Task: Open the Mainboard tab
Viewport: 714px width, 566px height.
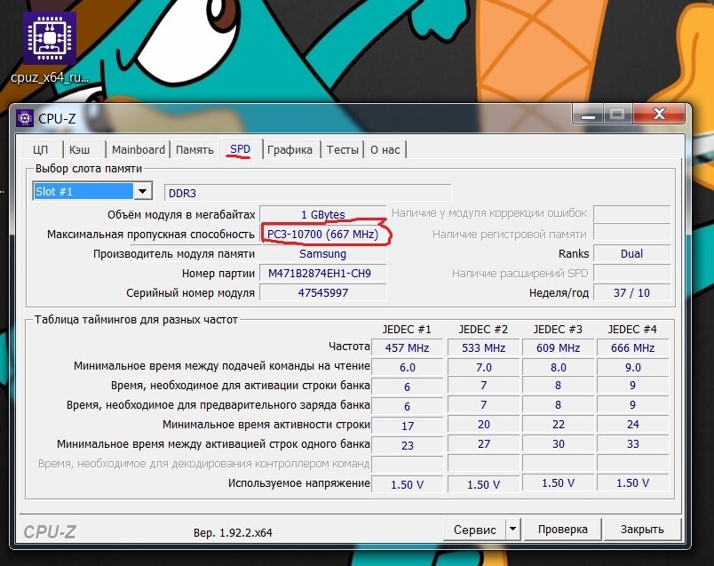Action: click(x=138, y=149)
